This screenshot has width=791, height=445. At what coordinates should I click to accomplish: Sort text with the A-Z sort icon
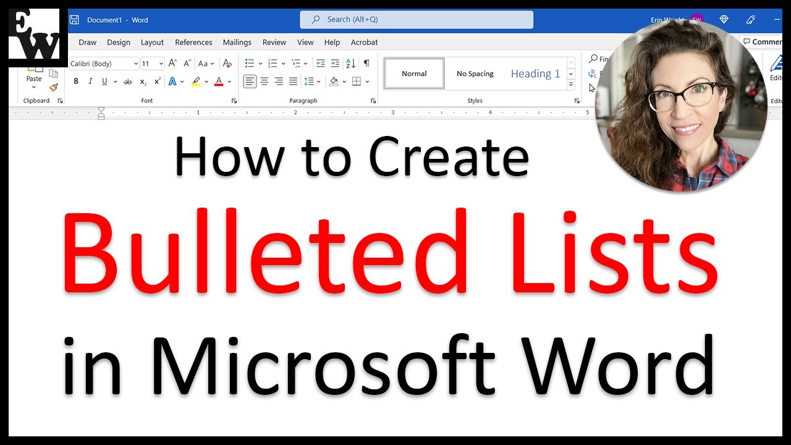350,64
